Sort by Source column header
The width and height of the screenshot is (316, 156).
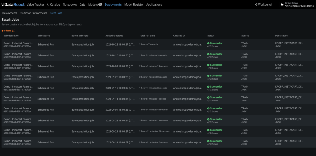click(245, 36)
